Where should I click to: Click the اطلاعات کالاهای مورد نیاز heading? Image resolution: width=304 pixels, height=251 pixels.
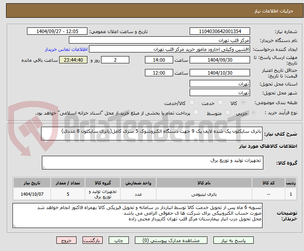pyautogui.click(x=268, y=146)
